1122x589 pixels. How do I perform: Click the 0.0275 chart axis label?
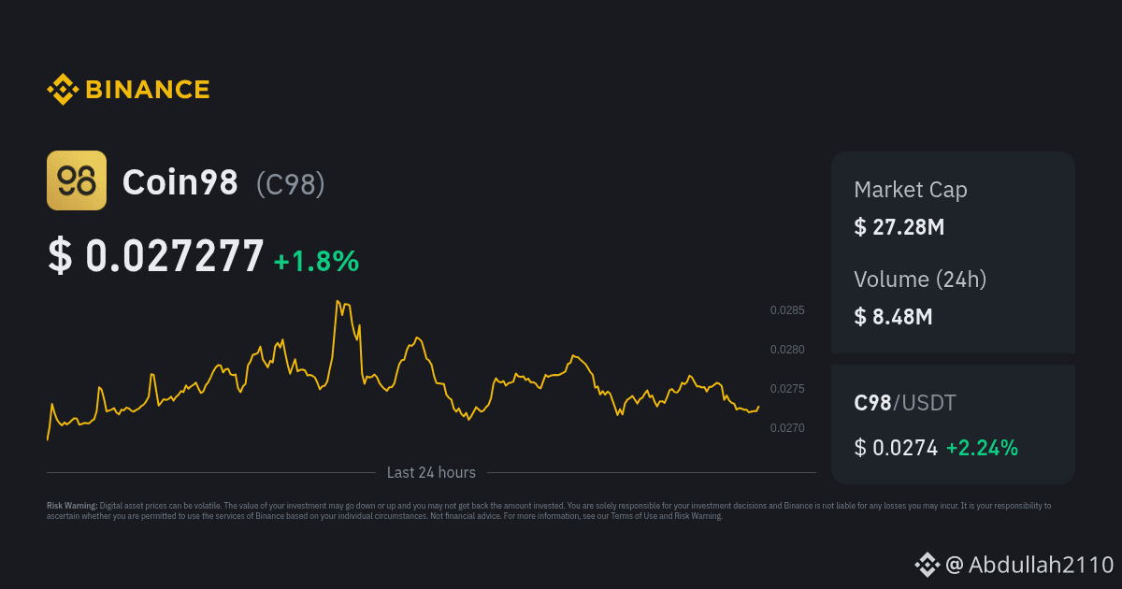(787, 389)
